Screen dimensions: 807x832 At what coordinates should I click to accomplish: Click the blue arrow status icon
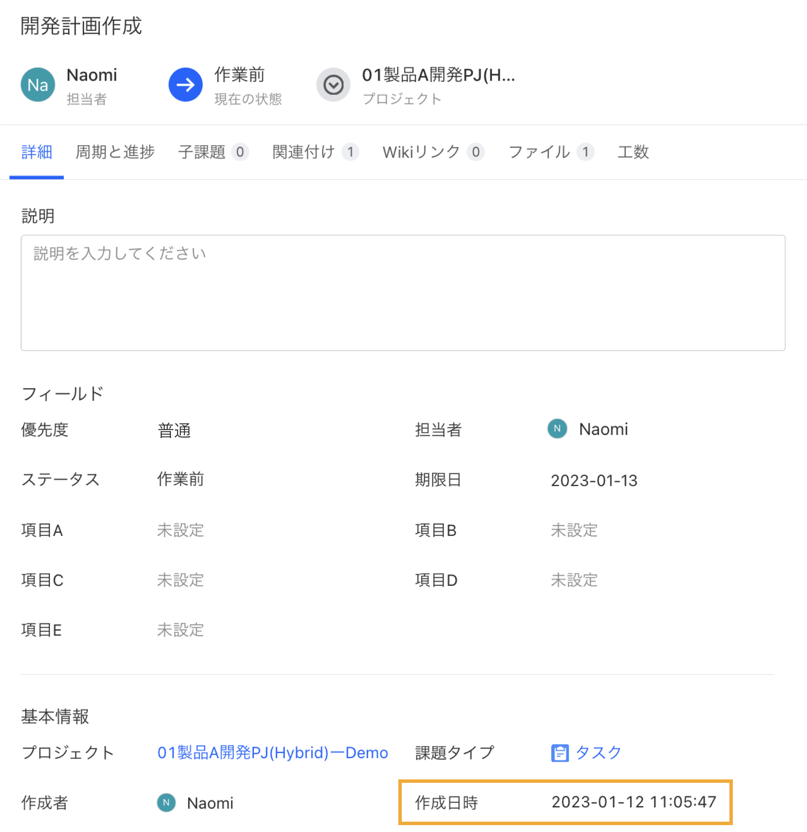point(185,85)
